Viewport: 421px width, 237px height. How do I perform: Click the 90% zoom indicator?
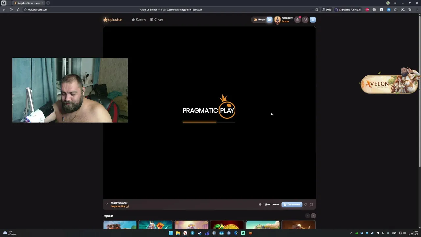coord(327,10)
